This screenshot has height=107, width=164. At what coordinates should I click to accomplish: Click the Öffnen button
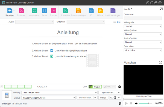tap(103, 98)
